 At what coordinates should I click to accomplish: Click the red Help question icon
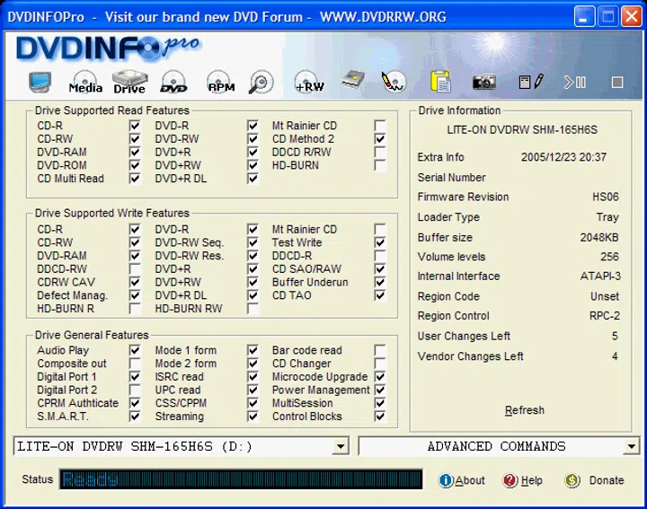coord(510,480)
